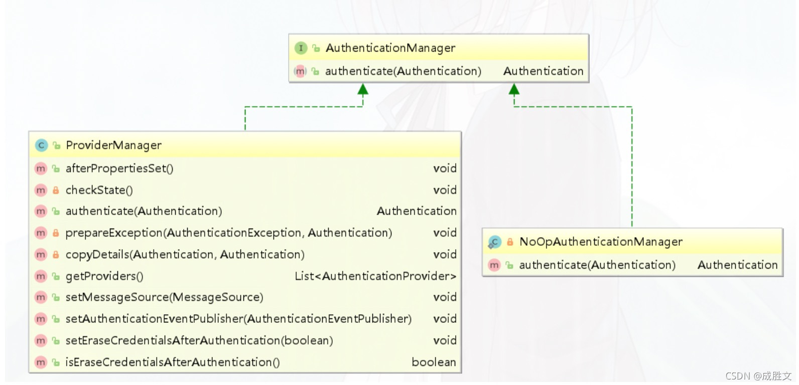
Task: Click the method icon for ProviderManager authenticate row
Action: pos(41,212)
